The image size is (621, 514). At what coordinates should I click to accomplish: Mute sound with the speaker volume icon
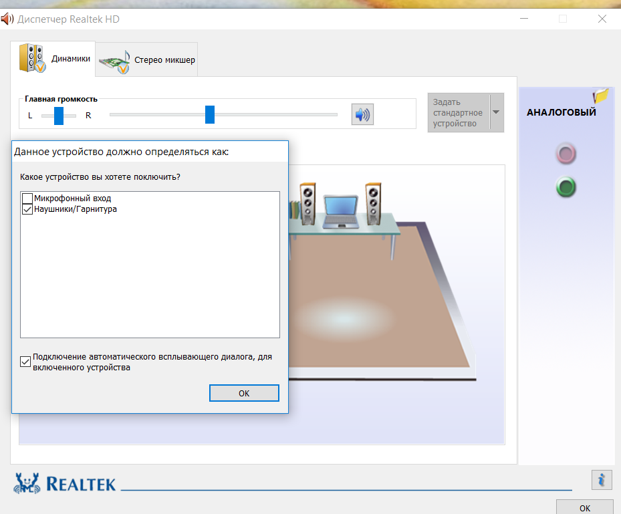coord(362,115)
